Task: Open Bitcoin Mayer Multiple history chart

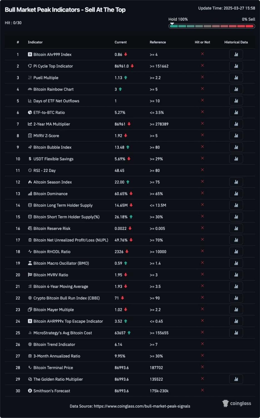Action: 236,310
